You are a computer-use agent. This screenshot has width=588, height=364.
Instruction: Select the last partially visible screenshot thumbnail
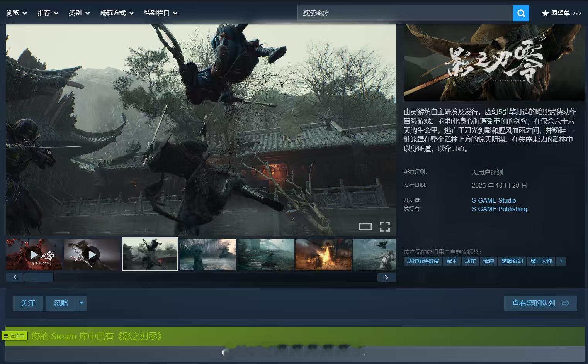point(375,254)
